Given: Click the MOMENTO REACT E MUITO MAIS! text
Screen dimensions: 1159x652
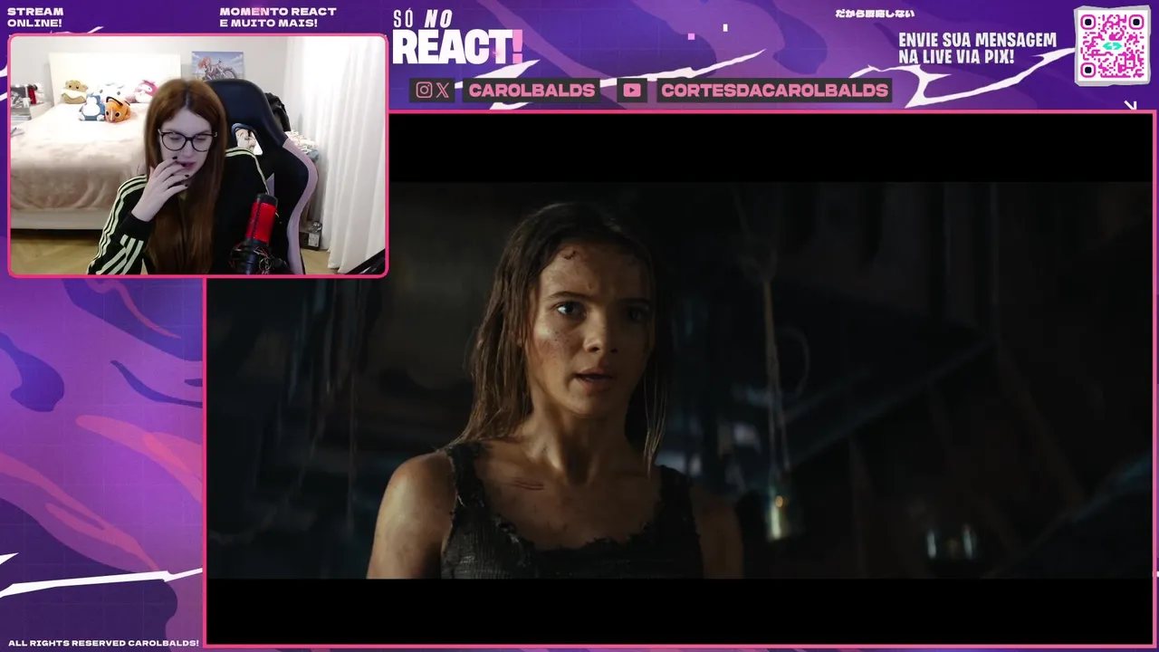Looking at the screenshot, I should click(278, 17).
